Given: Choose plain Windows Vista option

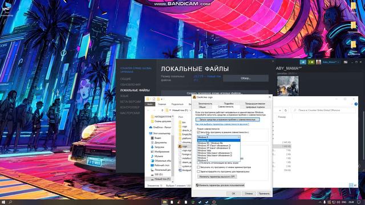Looking at the screenshot, I should point(218,150).
